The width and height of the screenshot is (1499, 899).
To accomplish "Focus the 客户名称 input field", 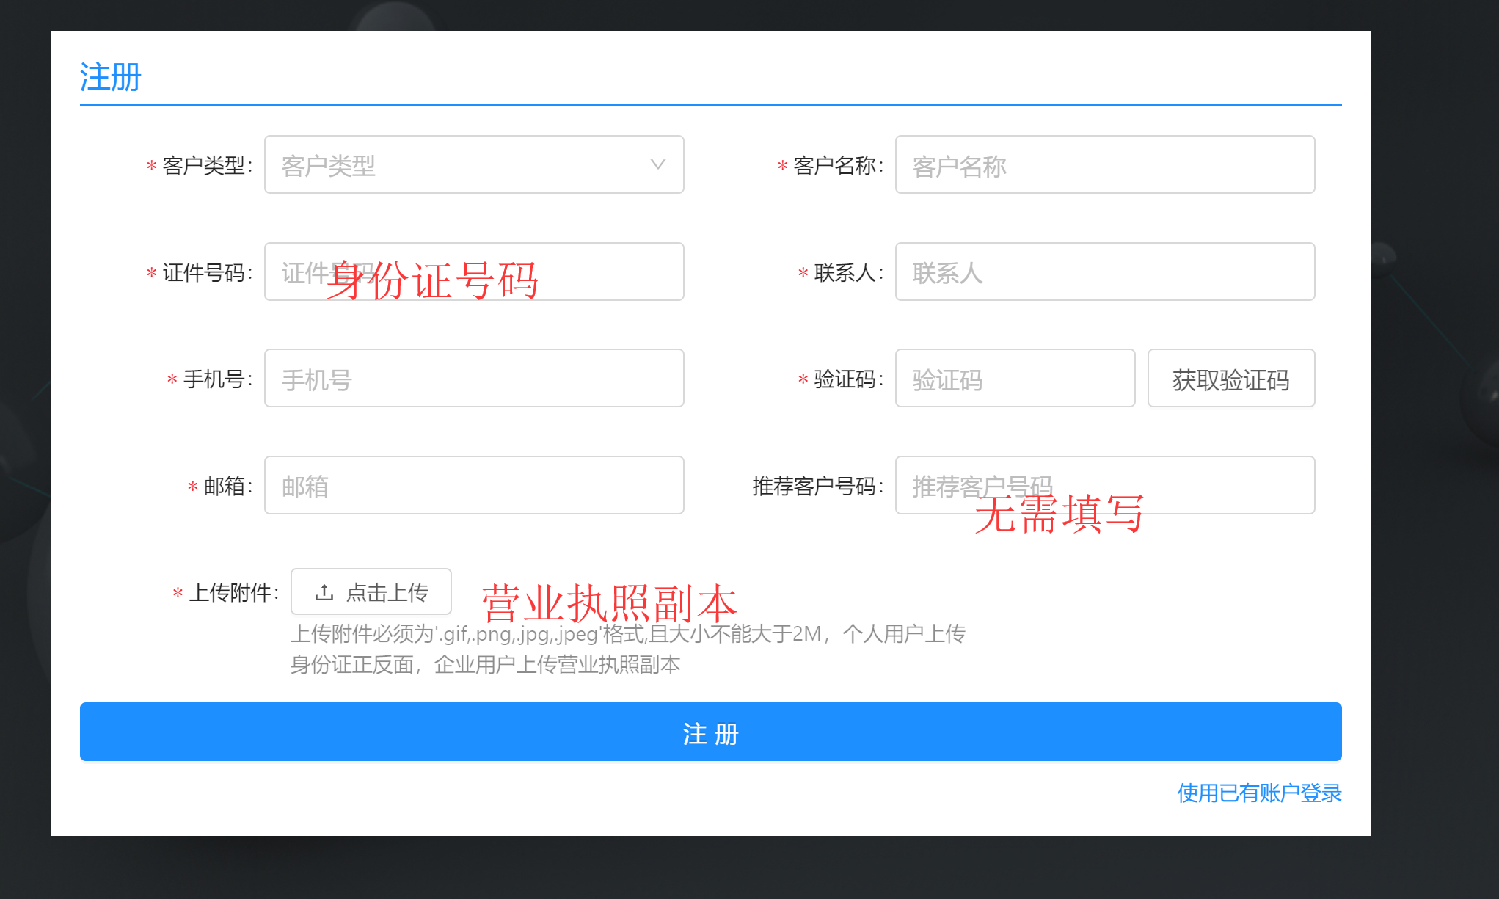I will pyautogui.click(x=1104, y=165).
